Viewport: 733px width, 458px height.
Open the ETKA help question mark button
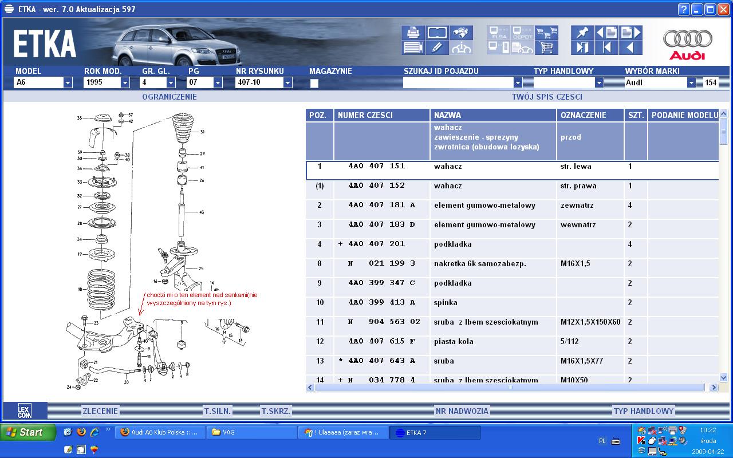coord(684,9)
